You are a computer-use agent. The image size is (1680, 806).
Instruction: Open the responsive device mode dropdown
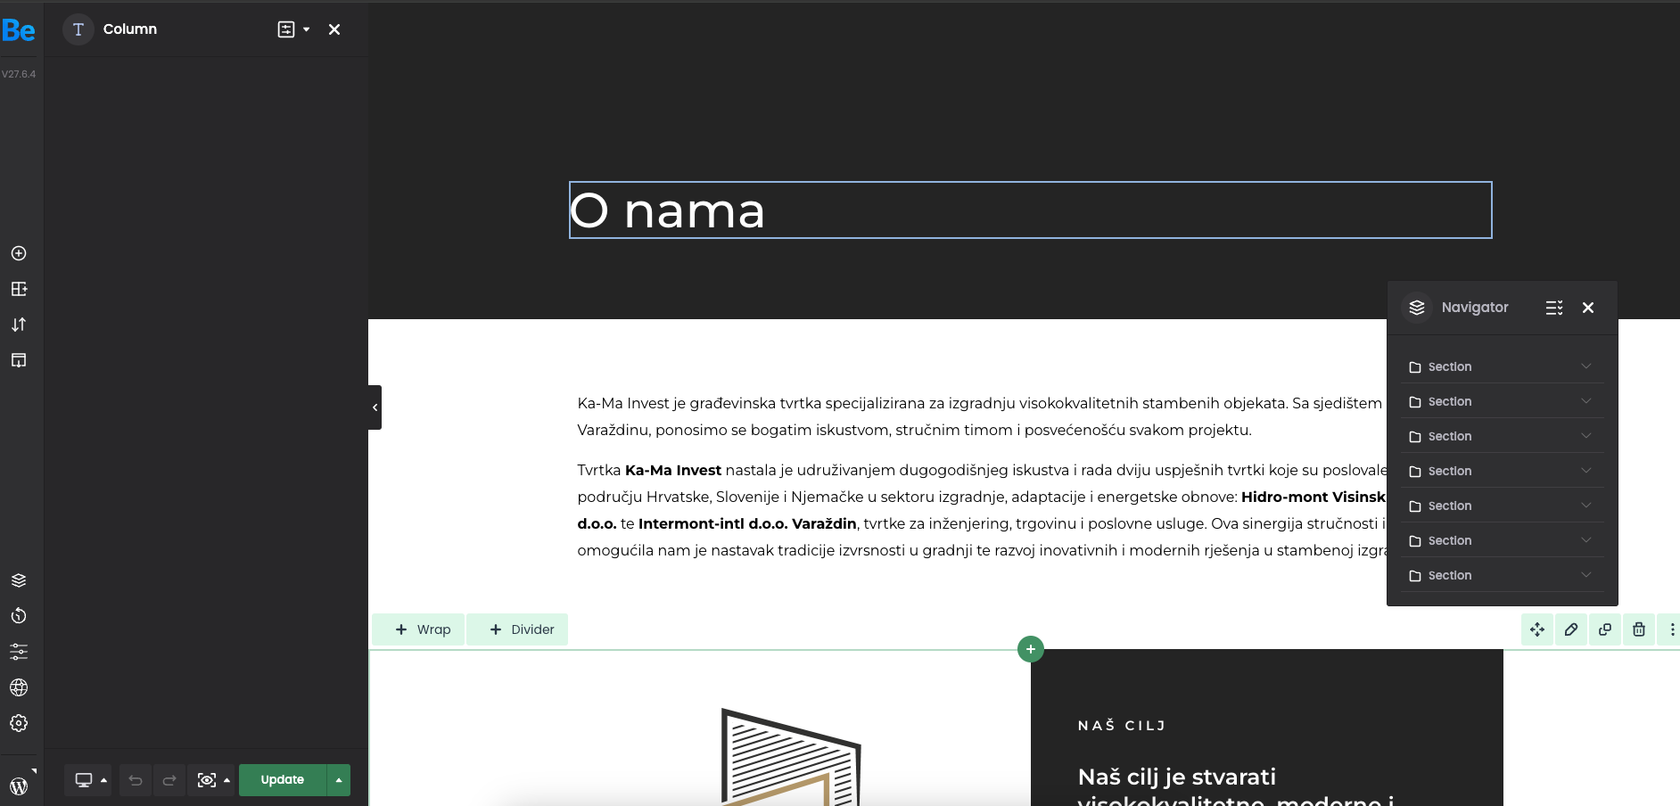coord(90,780)
